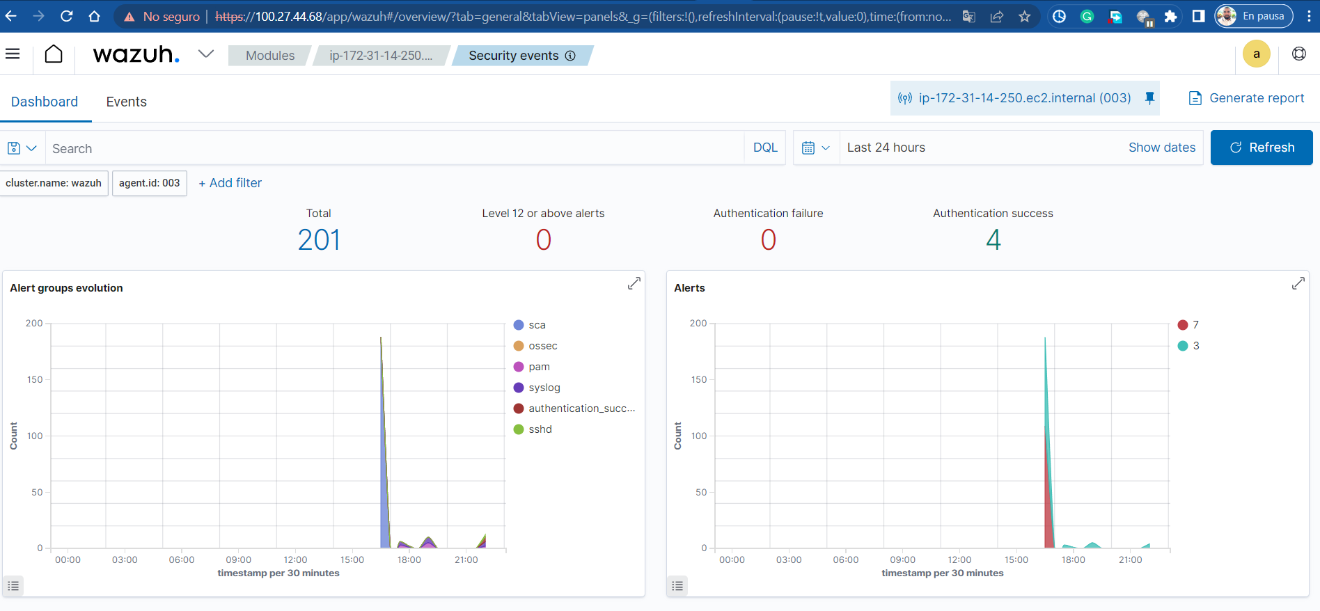Toggle legend list in Alert groups evolution
The image size is (1320, 611).
coord(13,586)
